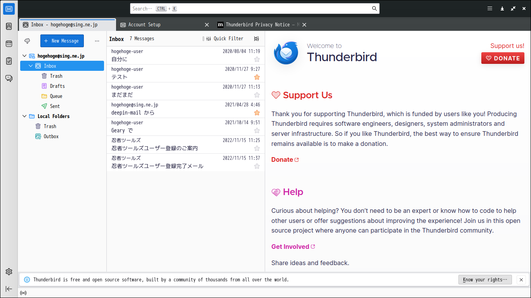The image size is (531, 298).
Task: Select the Local Folders row
Action: (62, 116)
